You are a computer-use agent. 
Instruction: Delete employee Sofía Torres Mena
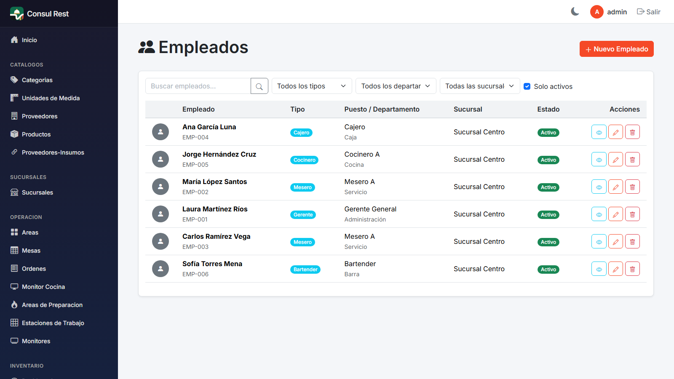coord(632,269)
